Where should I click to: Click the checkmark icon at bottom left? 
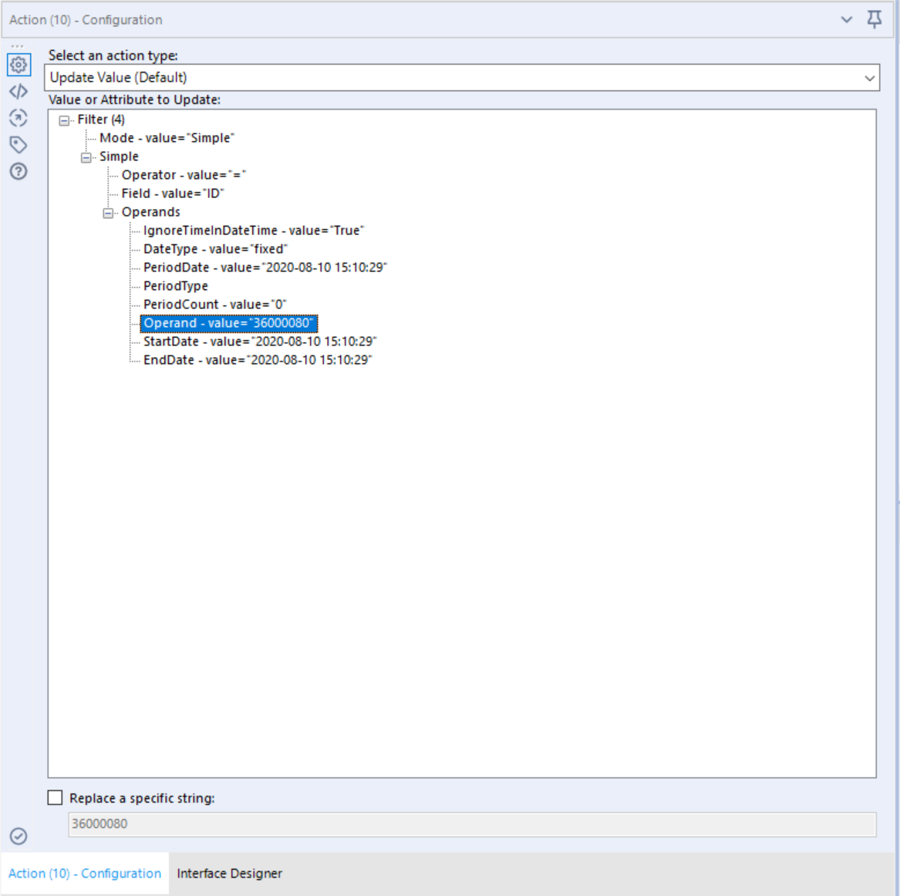(x=17, y=834)
